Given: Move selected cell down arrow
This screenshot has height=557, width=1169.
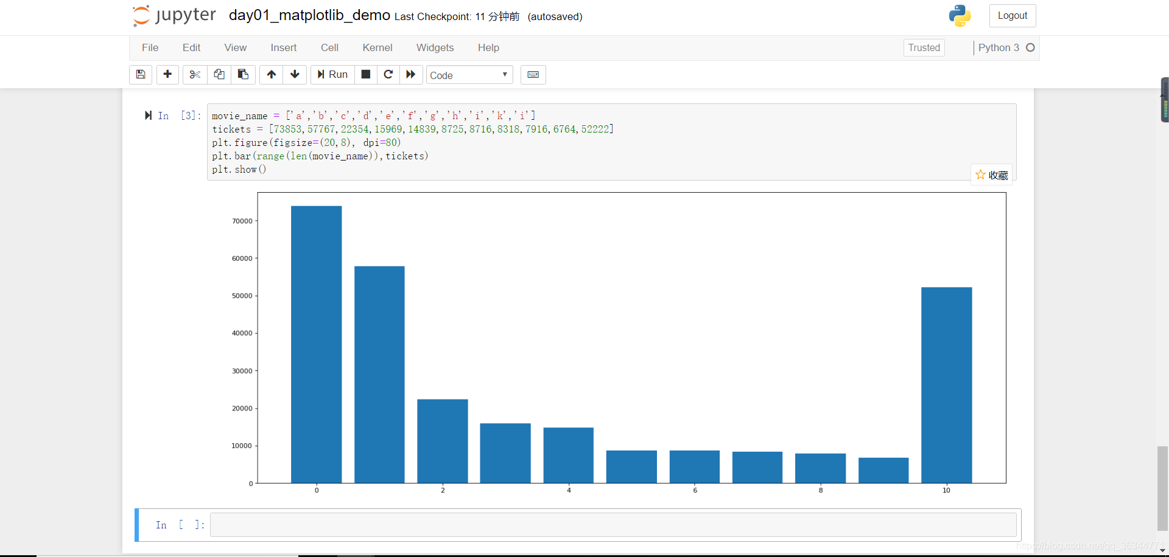Looking at the screenshot, I should 295,74.
